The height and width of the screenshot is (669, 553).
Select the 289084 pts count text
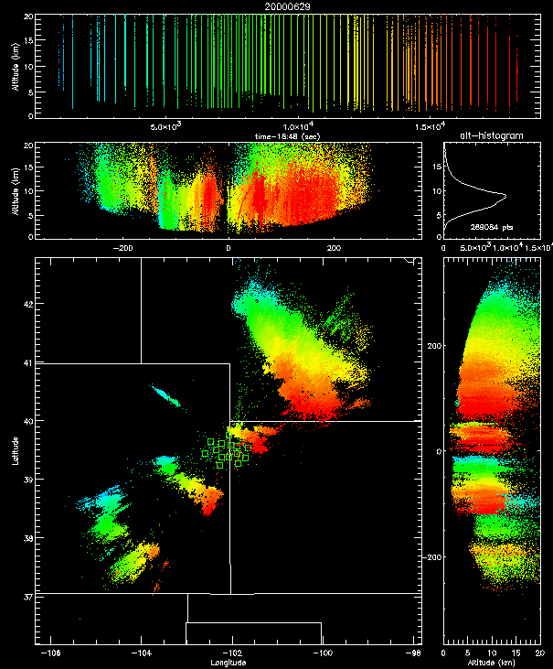pos(491,227)
